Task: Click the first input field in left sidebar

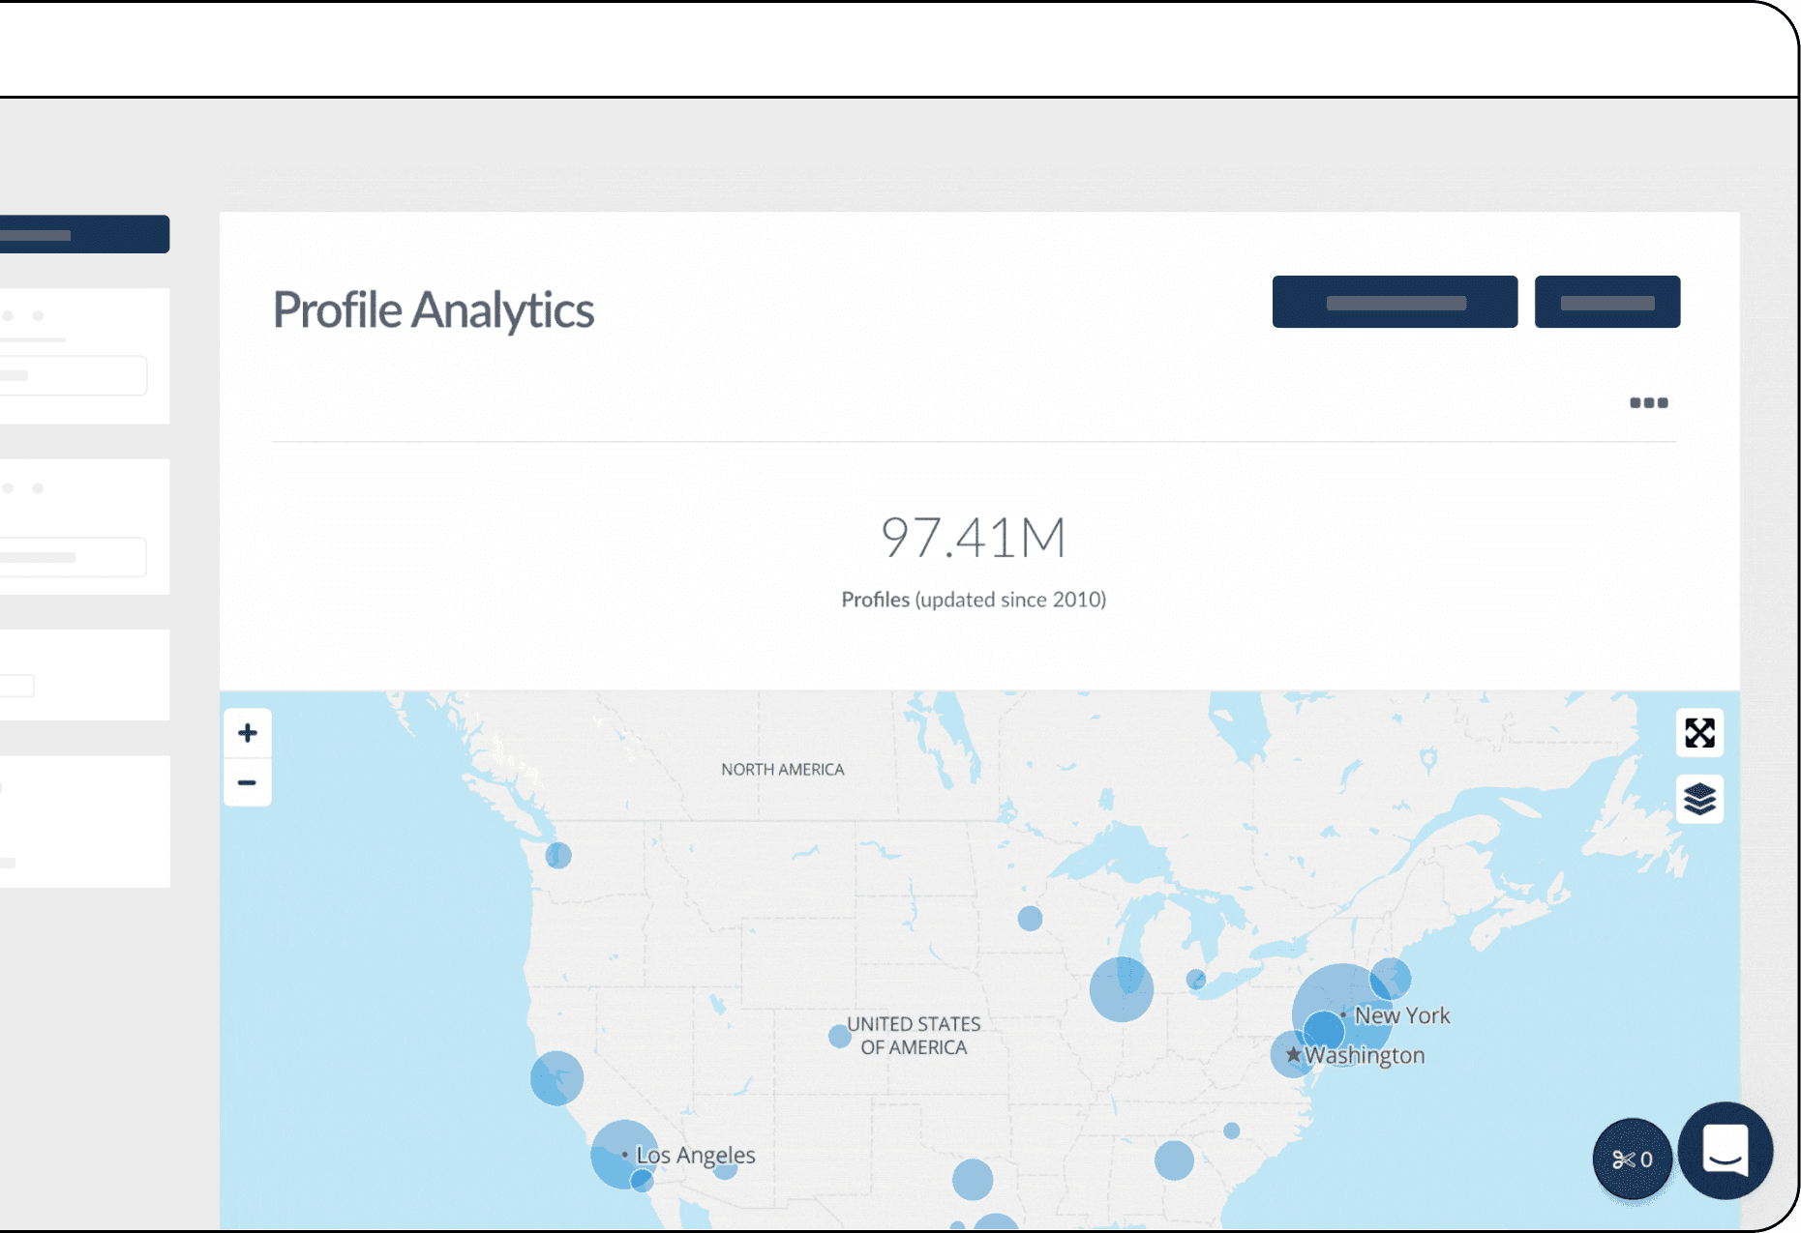Action: [74, 375]
